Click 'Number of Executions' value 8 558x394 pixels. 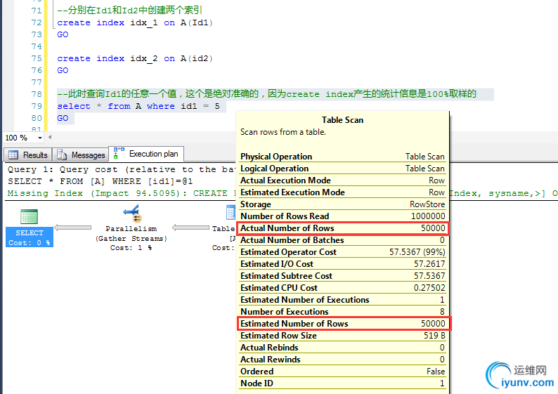coord(442,312)
